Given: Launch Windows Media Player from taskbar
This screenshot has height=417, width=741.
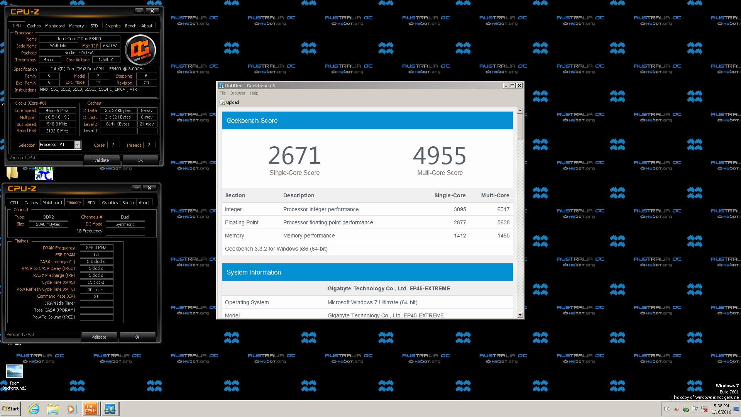Looking at the screenshot, I should pyautogui.click(x=72, y=409).
